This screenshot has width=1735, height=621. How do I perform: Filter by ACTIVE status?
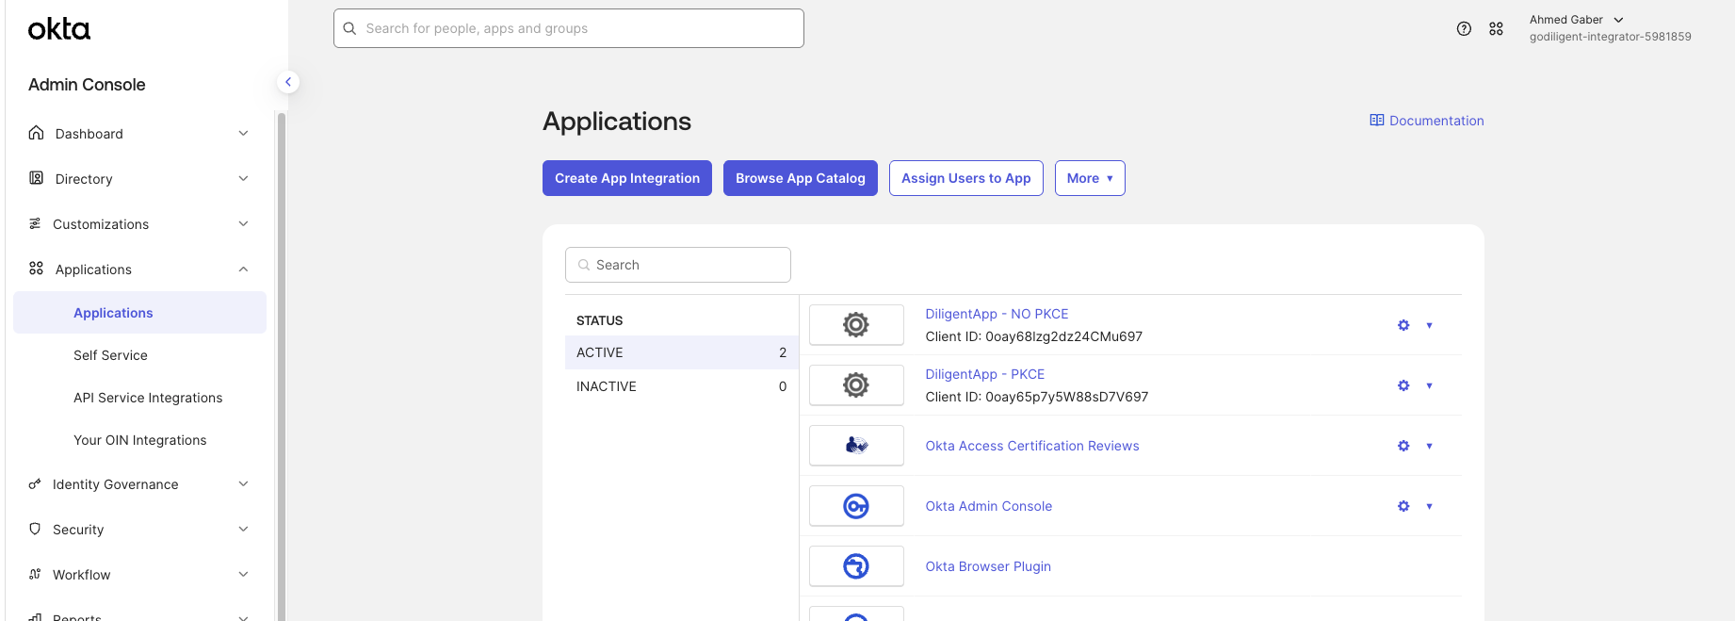pyautogui.click(x=681, y=352)
